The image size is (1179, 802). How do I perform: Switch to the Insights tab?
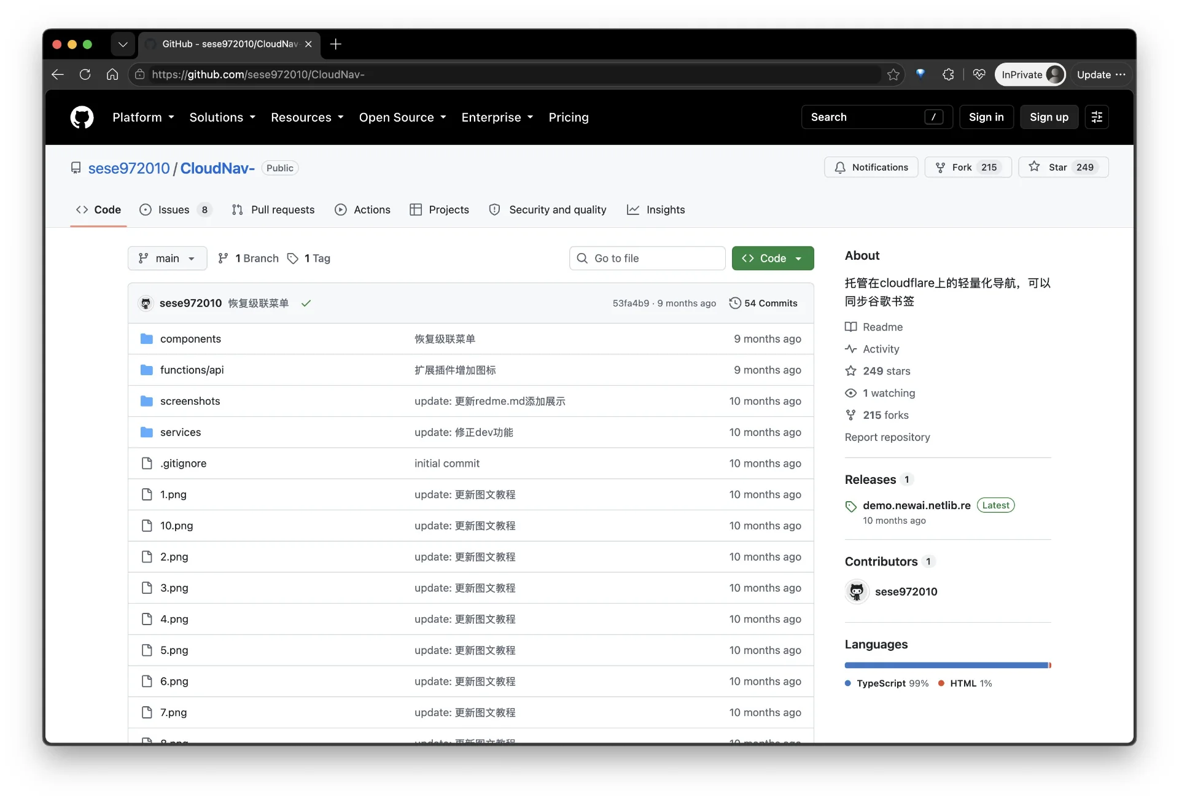tap(656, 210)
